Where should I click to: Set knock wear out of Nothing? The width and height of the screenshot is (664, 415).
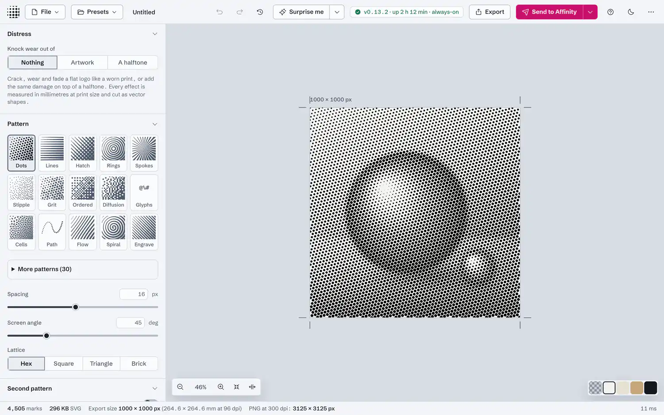(32, 62)
